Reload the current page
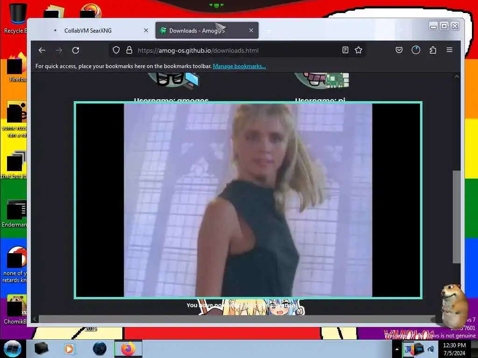This screenshot has width=478, height=358. pos(76,50)
